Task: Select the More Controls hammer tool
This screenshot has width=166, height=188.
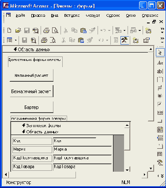Action: click(x=160, y=162)
